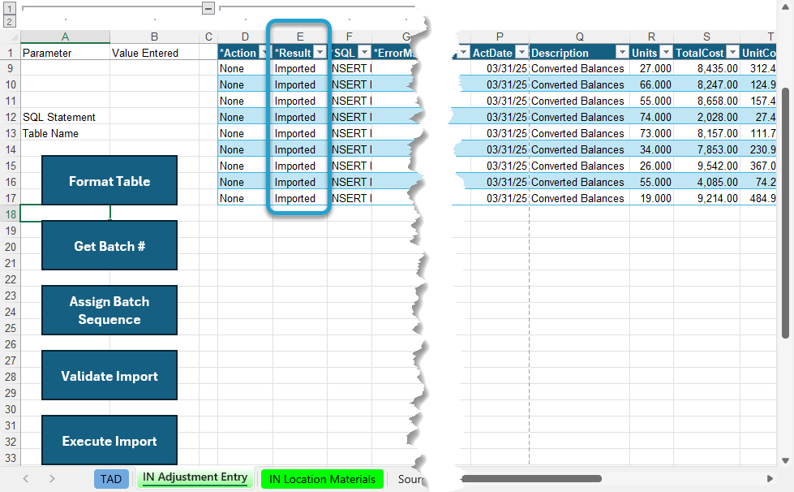
Task: Click the vertical scrollbar thumb
Action: point(785,213)
